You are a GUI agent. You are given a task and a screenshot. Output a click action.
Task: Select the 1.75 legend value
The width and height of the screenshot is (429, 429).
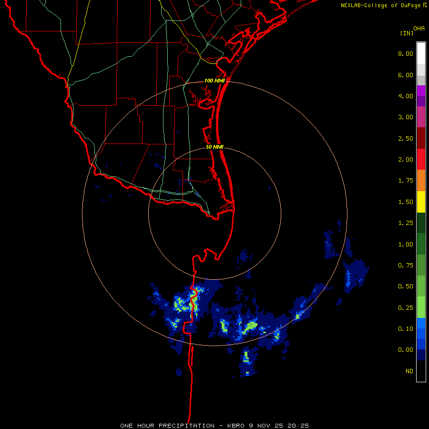click(406, 181)
